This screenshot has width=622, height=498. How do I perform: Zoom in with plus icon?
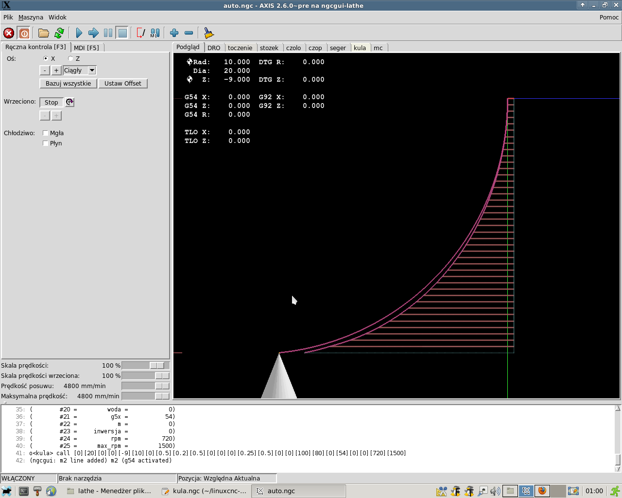pyautogui.click(x=174, y=33)
